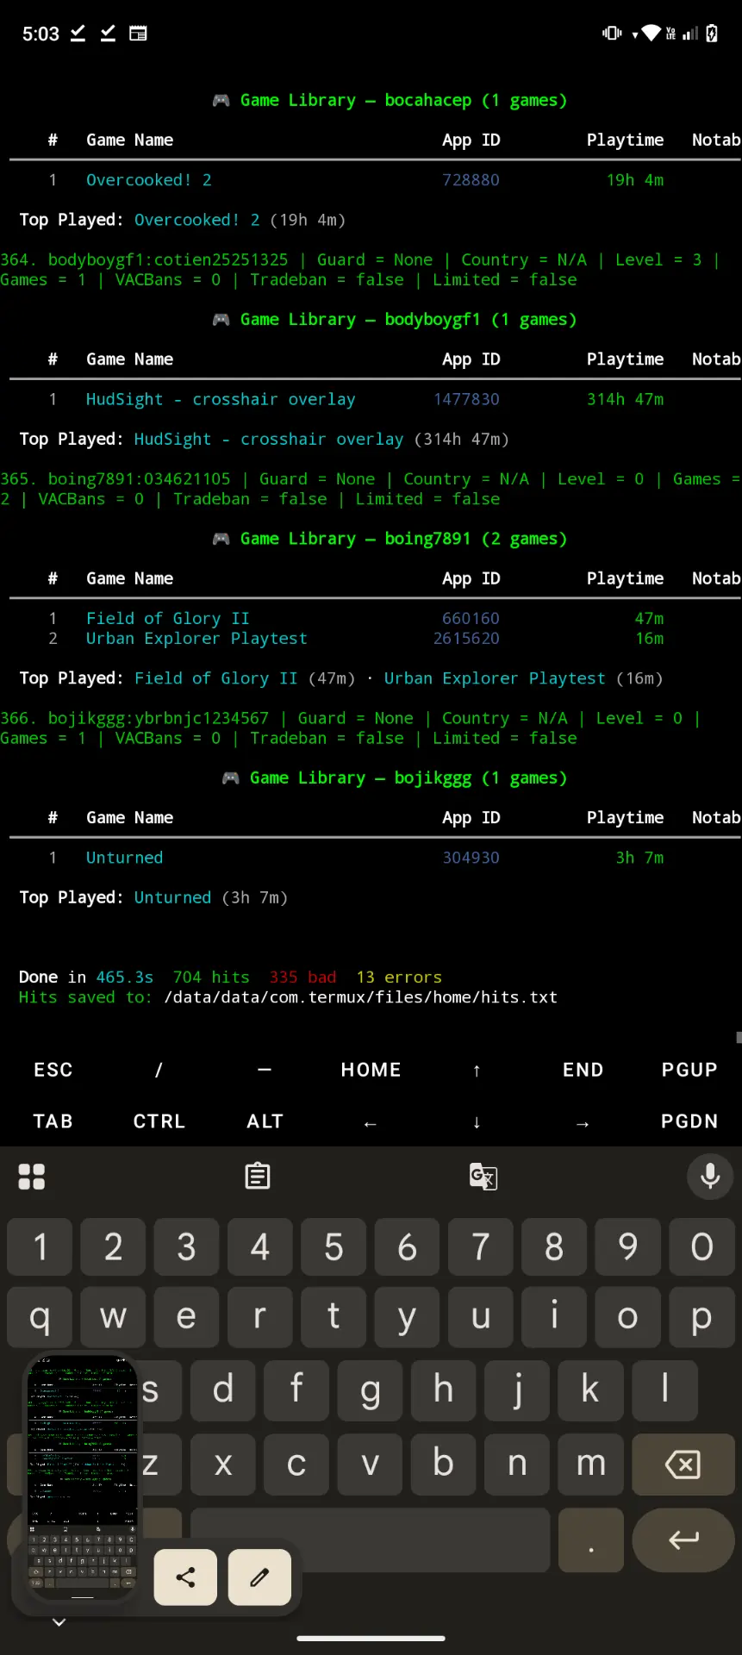Tap the letter t key
742x1655 pixels.
click(x=334, y=1317)
